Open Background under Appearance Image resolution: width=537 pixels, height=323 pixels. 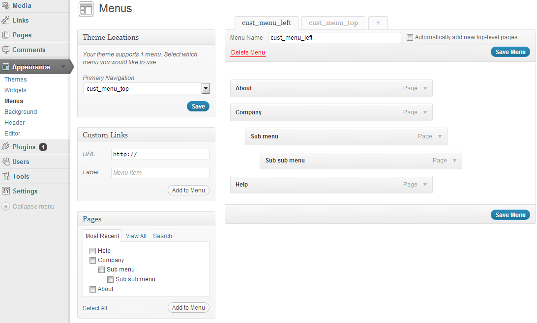pyautogui.click(x=21, y=112)
